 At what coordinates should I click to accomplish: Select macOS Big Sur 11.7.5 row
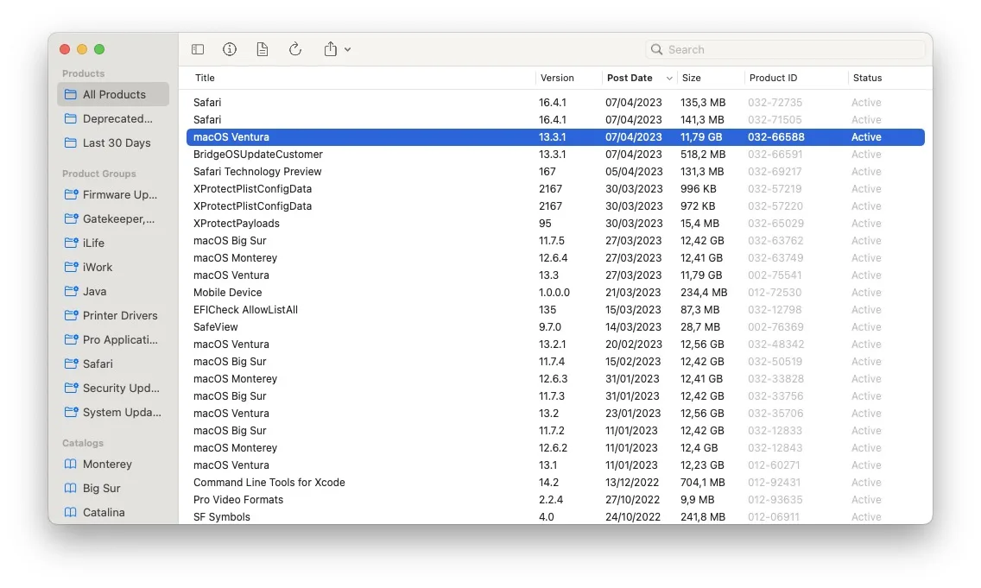coord(555,241)
